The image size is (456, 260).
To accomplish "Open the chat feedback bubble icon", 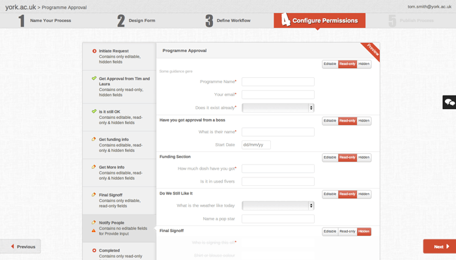I will tap(449, 102).
